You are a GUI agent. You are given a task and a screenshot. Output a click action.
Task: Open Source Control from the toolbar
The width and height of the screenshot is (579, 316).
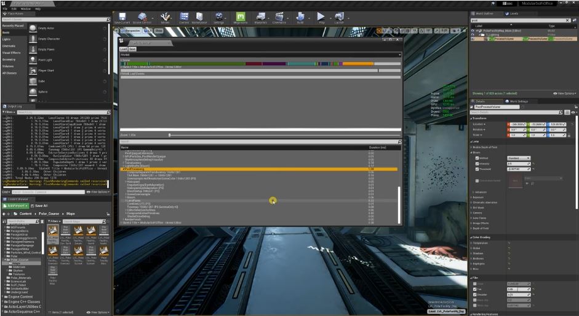pos(143,17)
